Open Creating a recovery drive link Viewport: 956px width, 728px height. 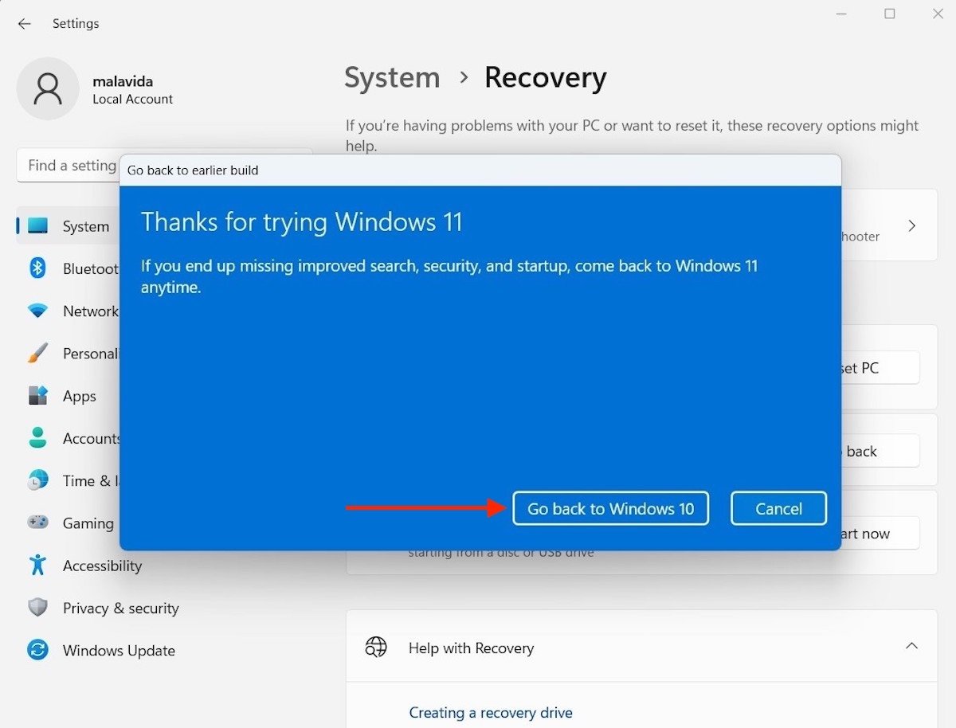pyautogui.click(x=491, y=713)
